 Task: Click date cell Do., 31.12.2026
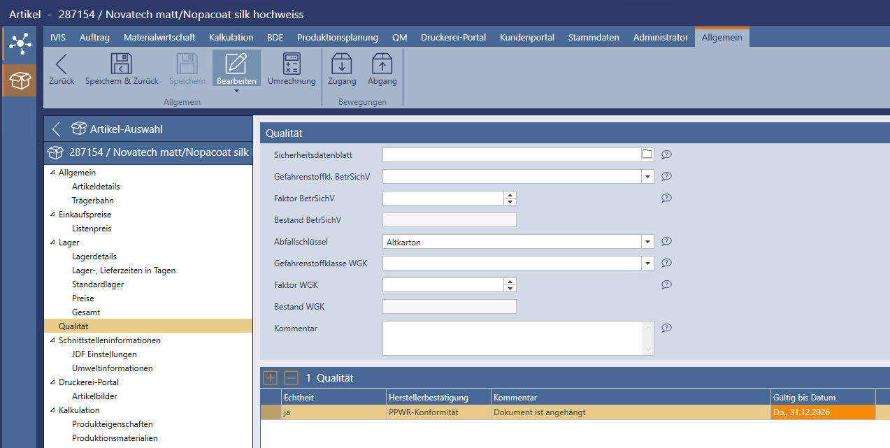point(823,412)
